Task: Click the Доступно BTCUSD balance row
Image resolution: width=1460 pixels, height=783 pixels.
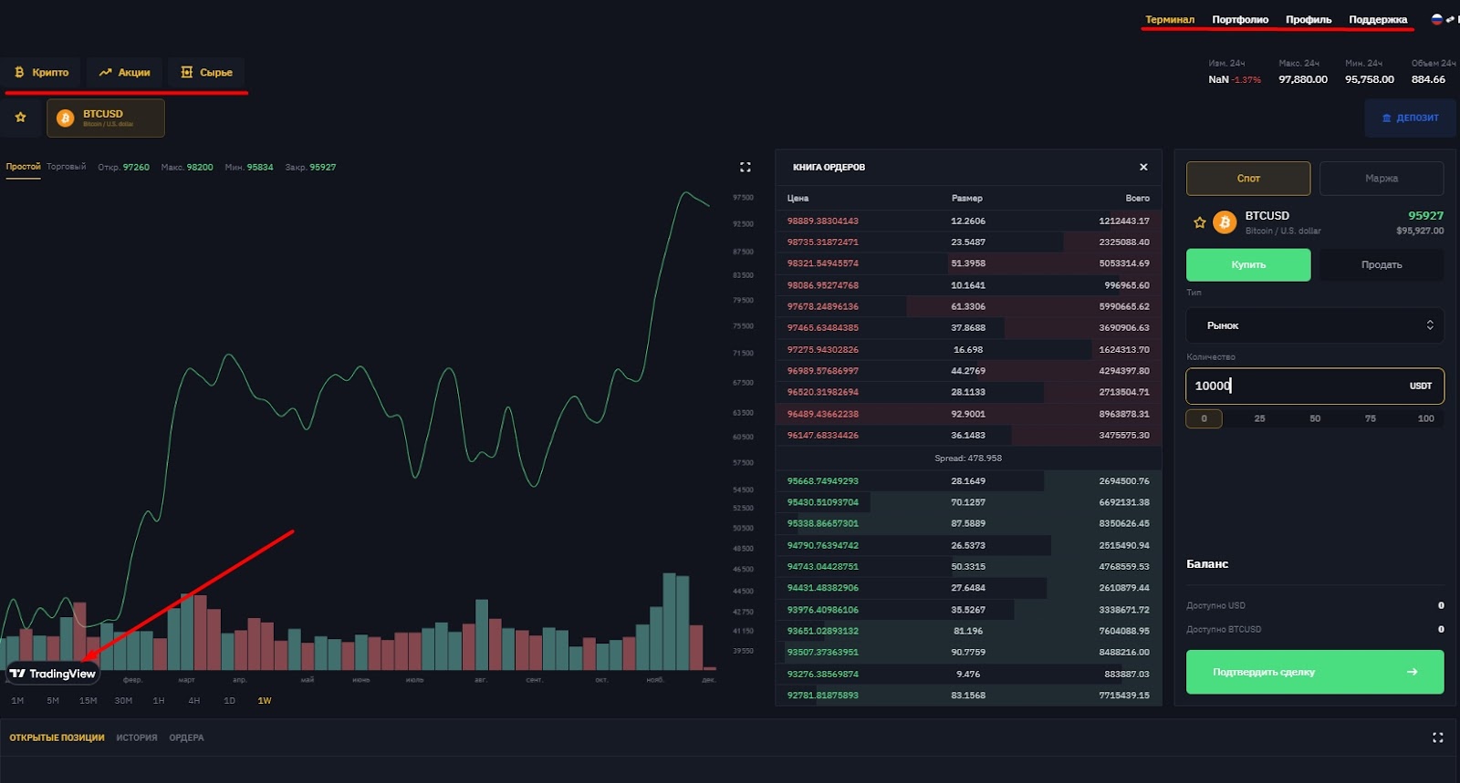Action: [x=1315, y=629]
